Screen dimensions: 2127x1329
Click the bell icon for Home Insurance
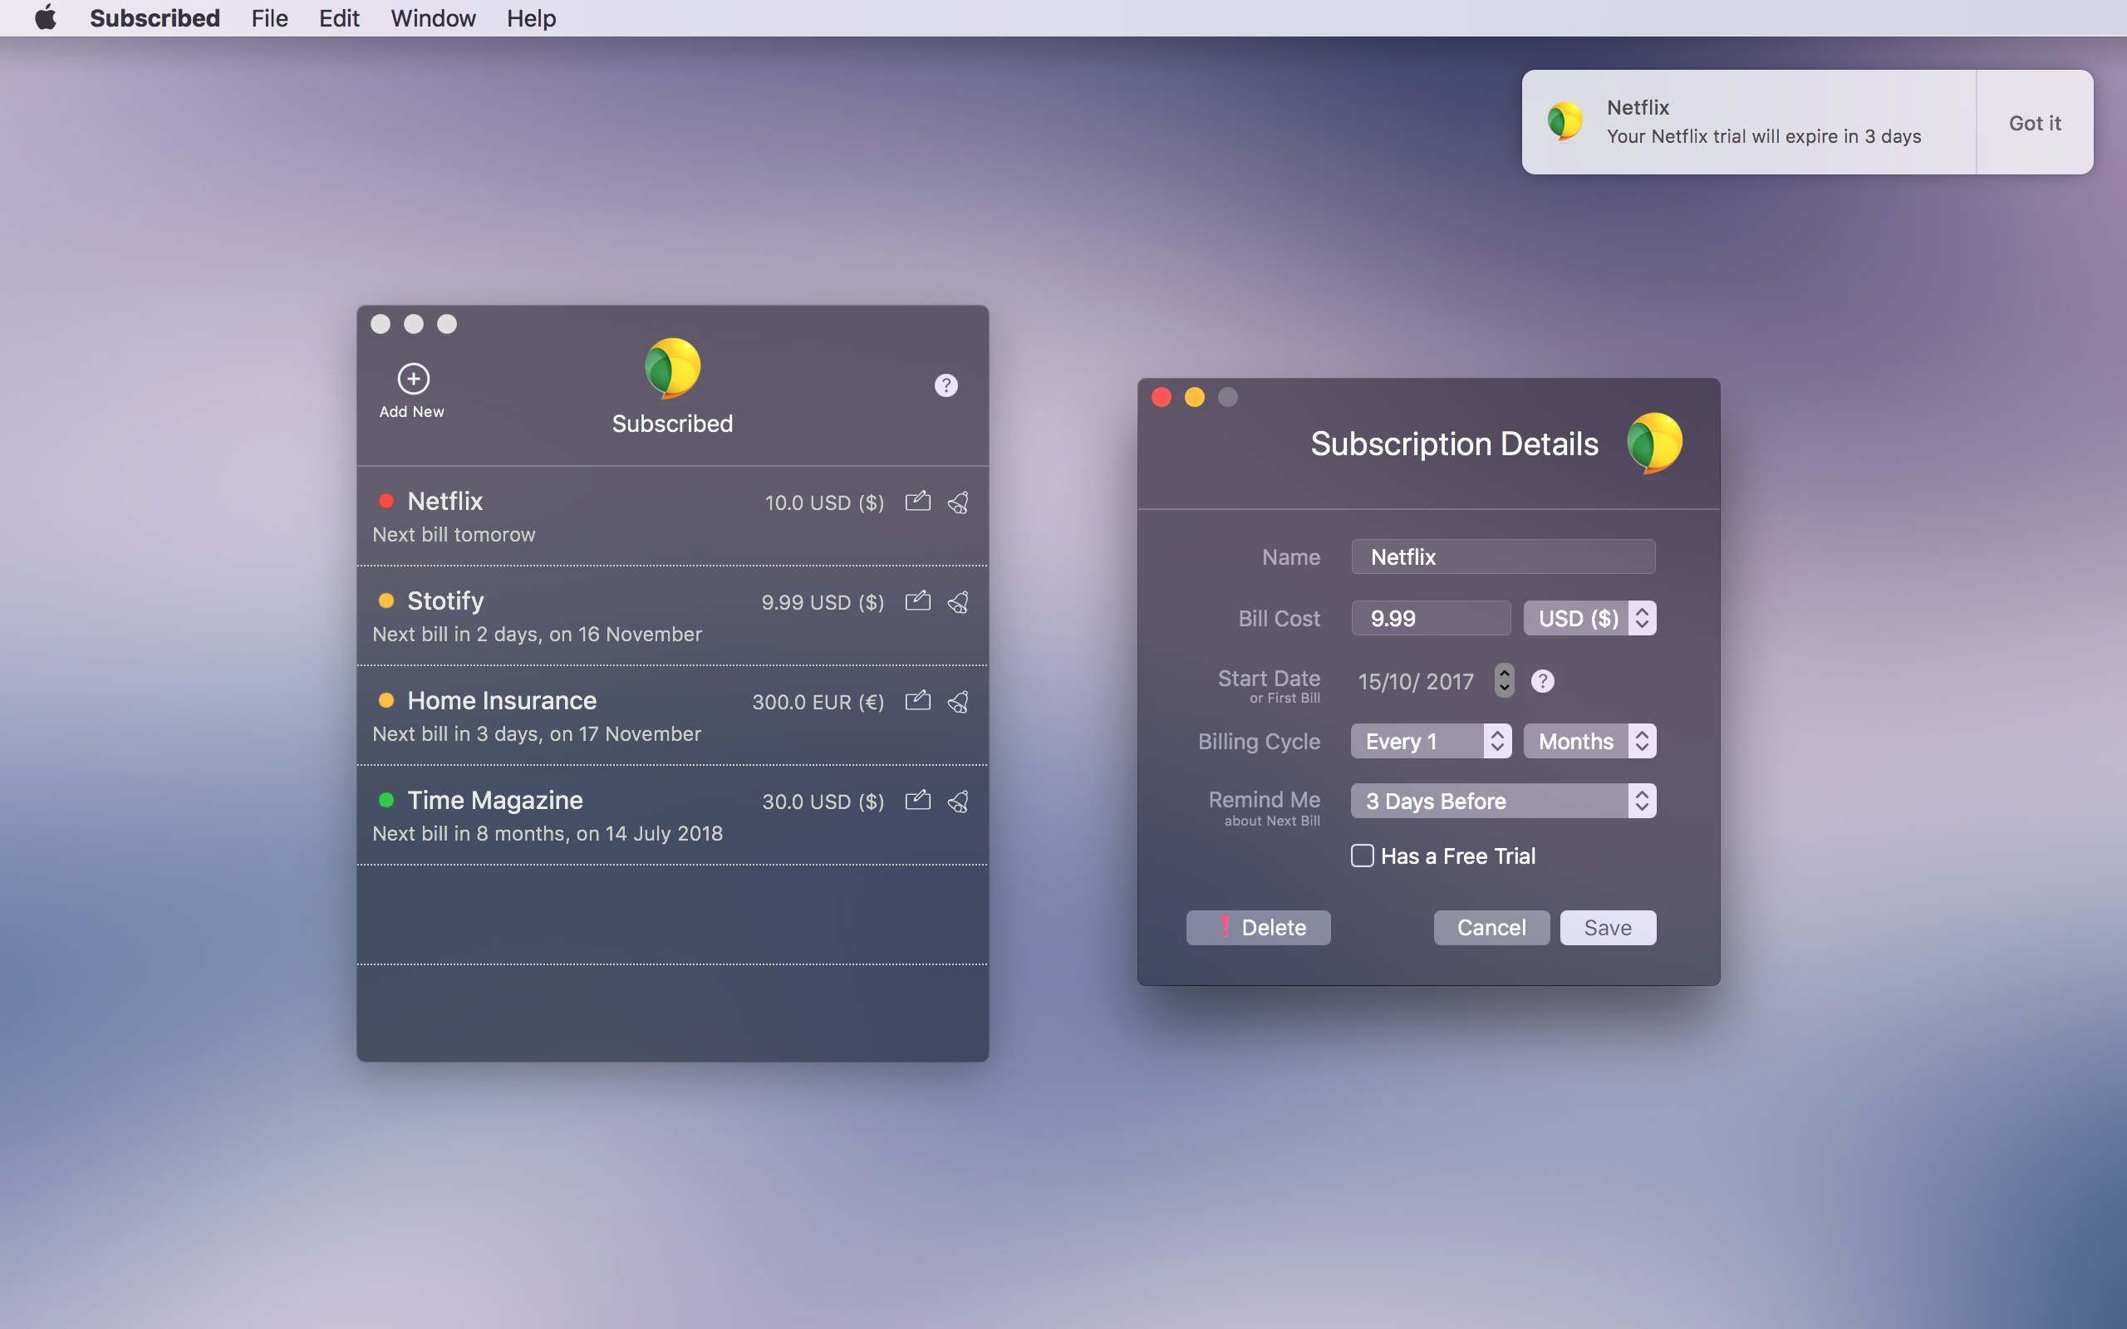click(958, 701)
